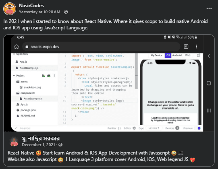Click the public globe icon beside the post time
The image size is (218, 169).
click(66, 12)
